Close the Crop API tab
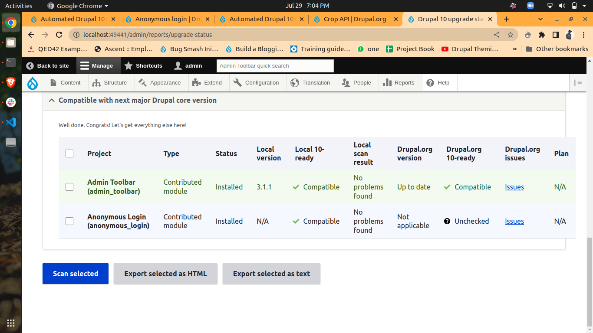 point(395,19)
